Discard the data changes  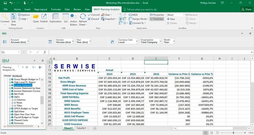(x=93, y=19)
